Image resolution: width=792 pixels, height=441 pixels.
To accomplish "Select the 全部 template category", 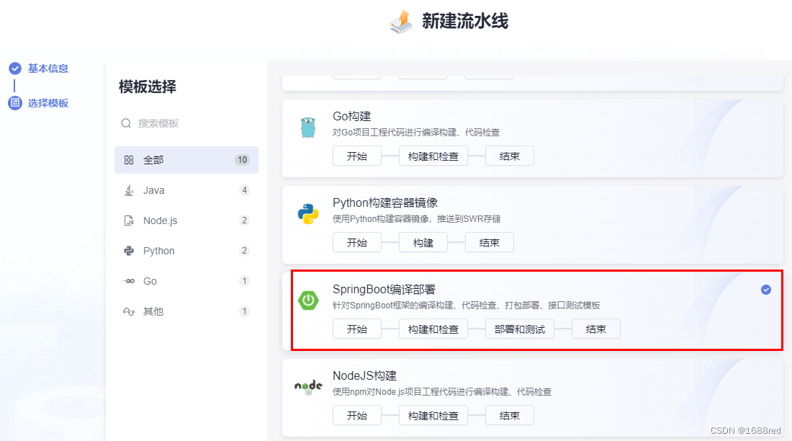I will tap(186, 160).
